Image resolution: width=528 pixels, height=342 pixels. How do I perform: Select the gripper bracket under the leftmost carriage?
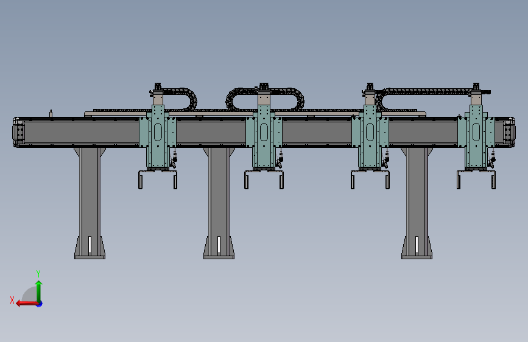pos(158,180)
